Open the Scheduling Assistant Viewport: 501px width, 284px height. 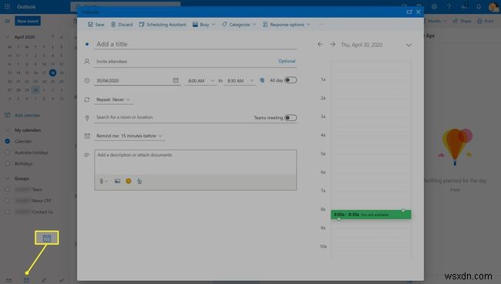163,25
